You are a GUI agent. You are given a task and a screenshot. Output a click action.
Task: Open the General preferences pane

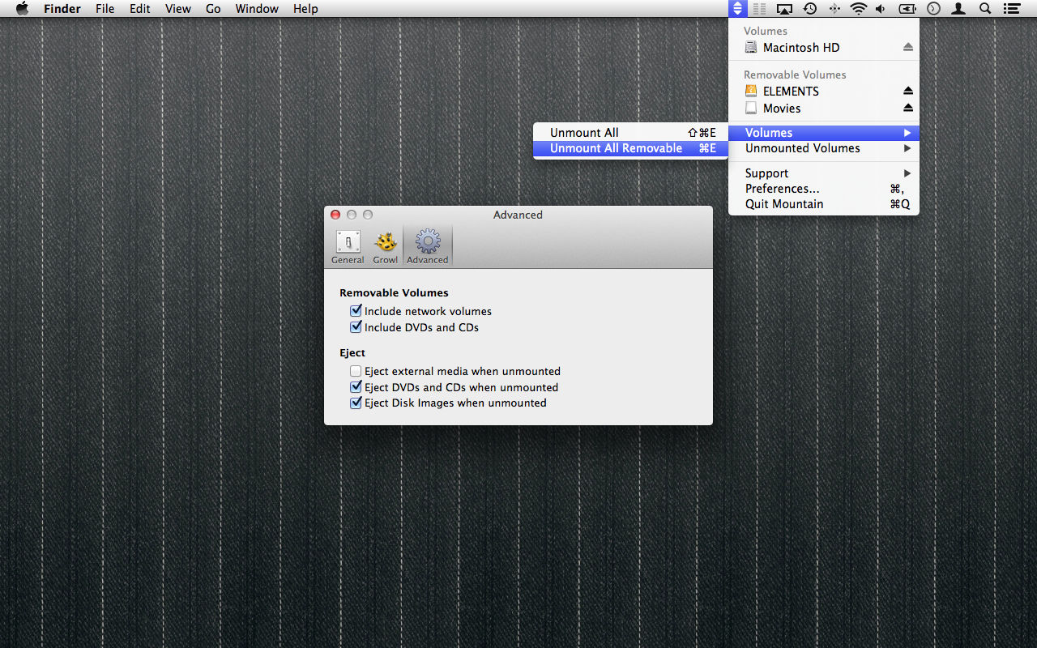348,246
